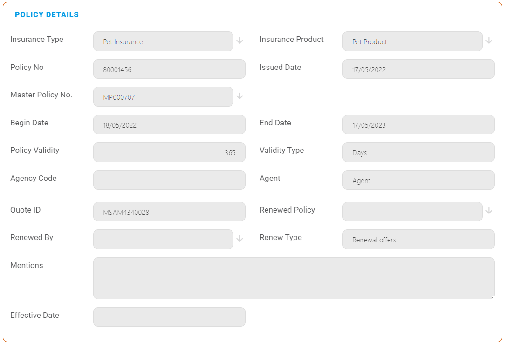The width and height of the screenshot is (506, 344).
Task: Click the empty Effective Date field
Action: click(169, 317)
